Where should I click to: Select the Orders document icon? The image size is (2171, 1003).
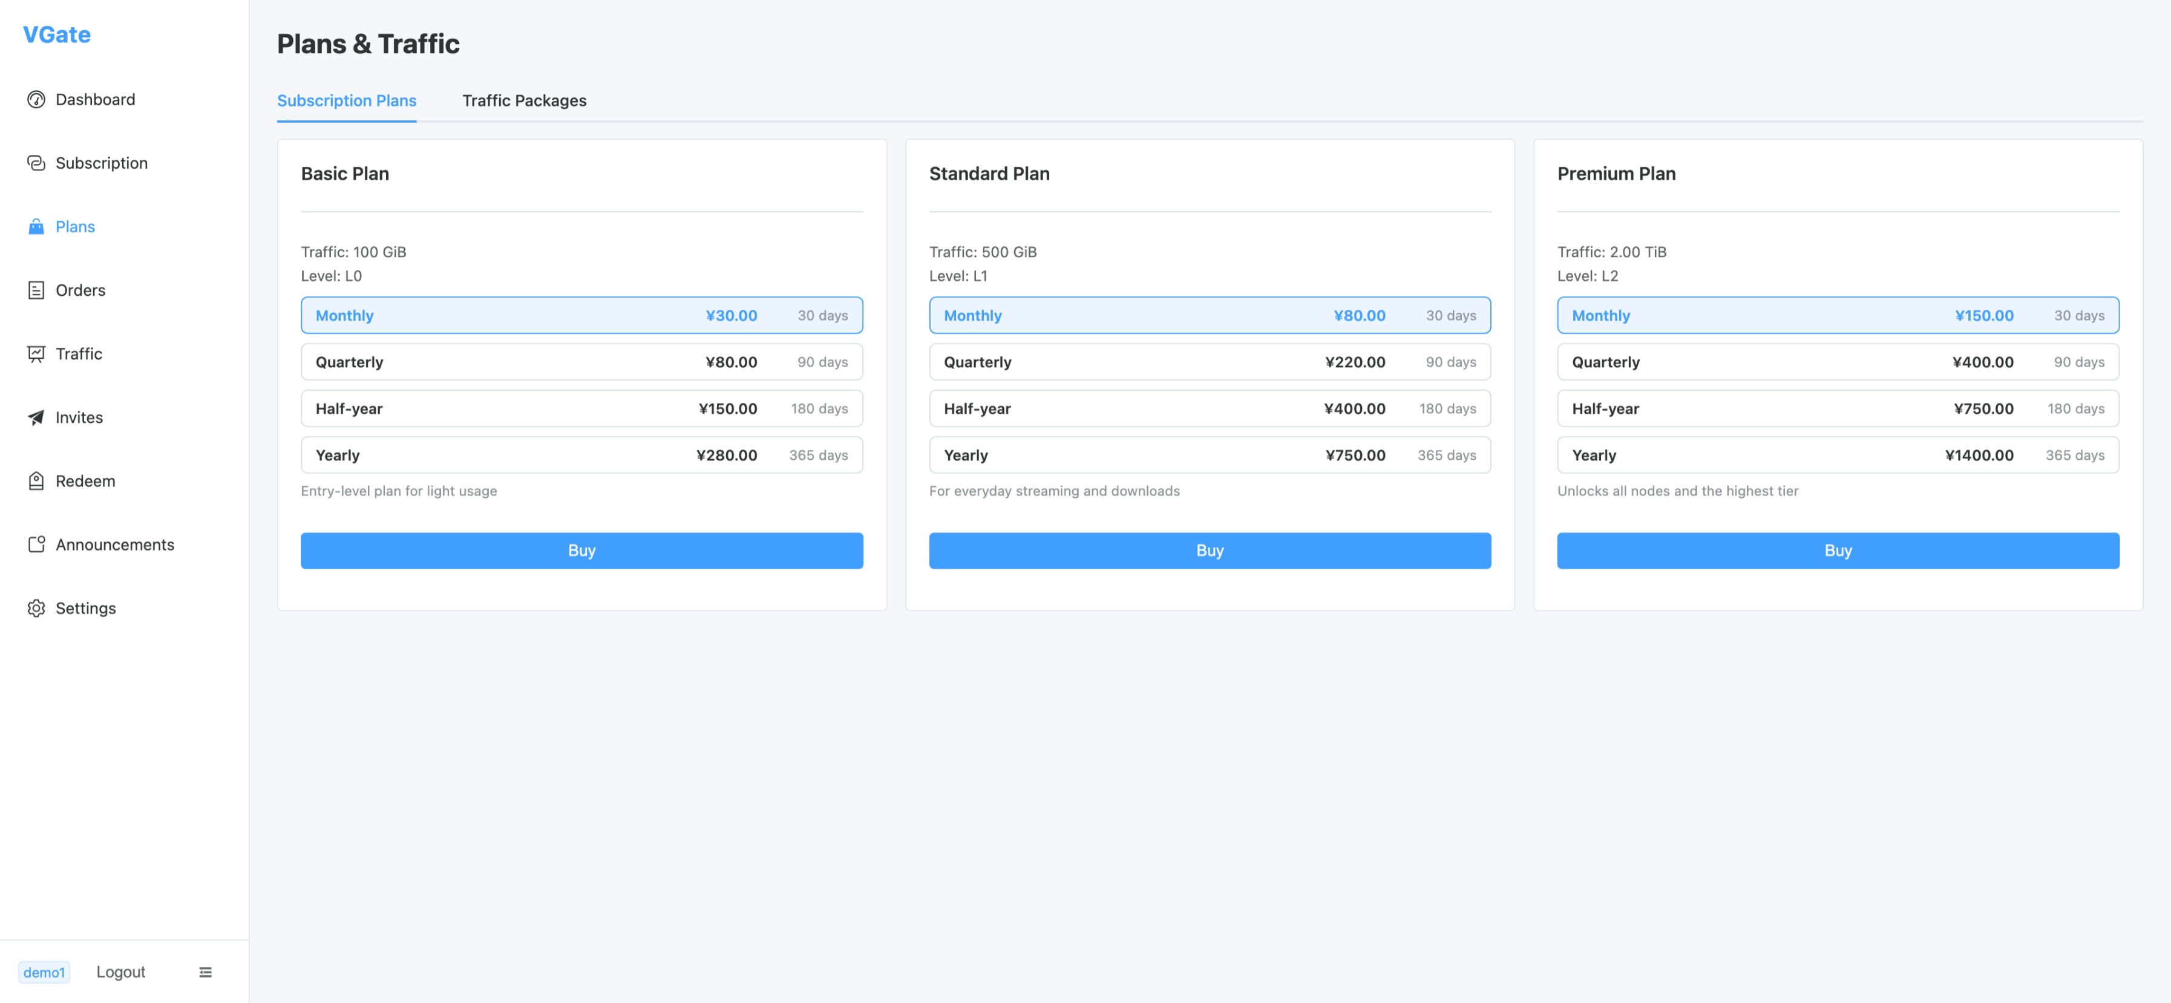(x=35, y=291)
